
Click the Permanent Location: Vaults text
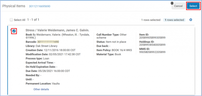[x=43, y=84]
